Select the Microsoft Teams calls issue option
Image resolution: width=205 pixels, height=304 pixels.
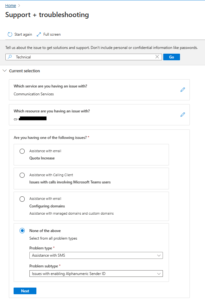pos(22,175)
